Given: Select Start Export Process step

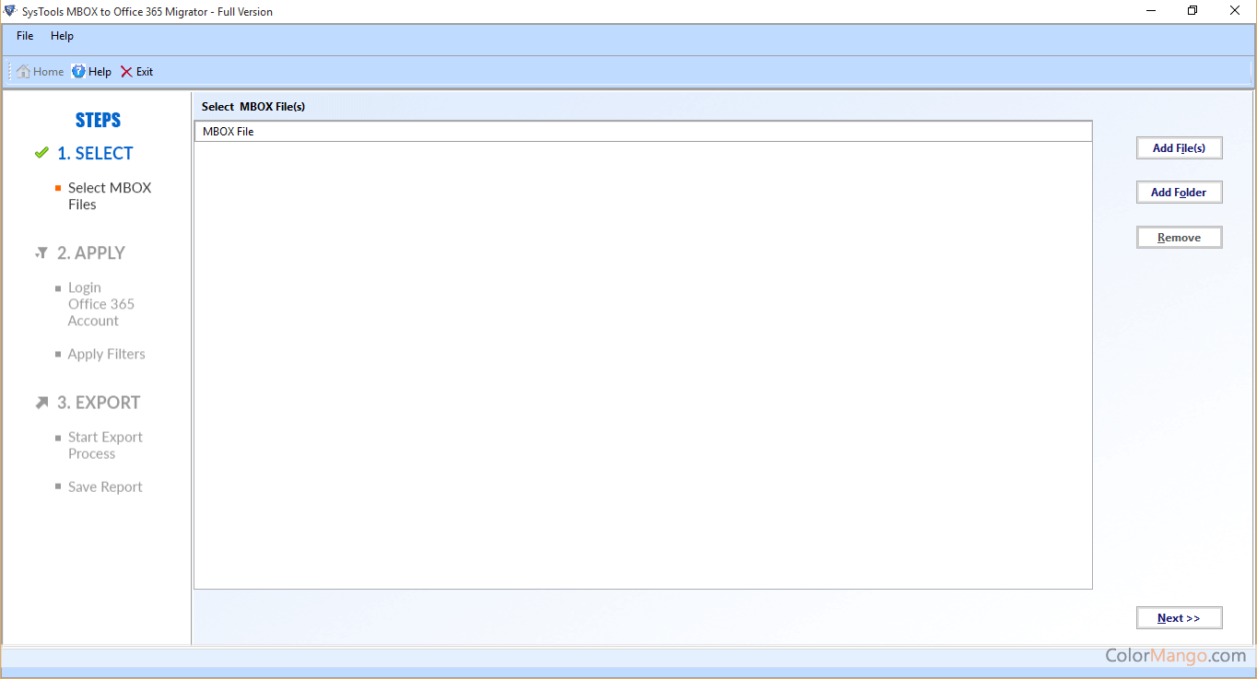Looking at the screenshot, I should point(105,445).
